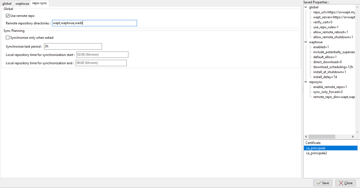Select wapt_server property row

click(334, 17)
